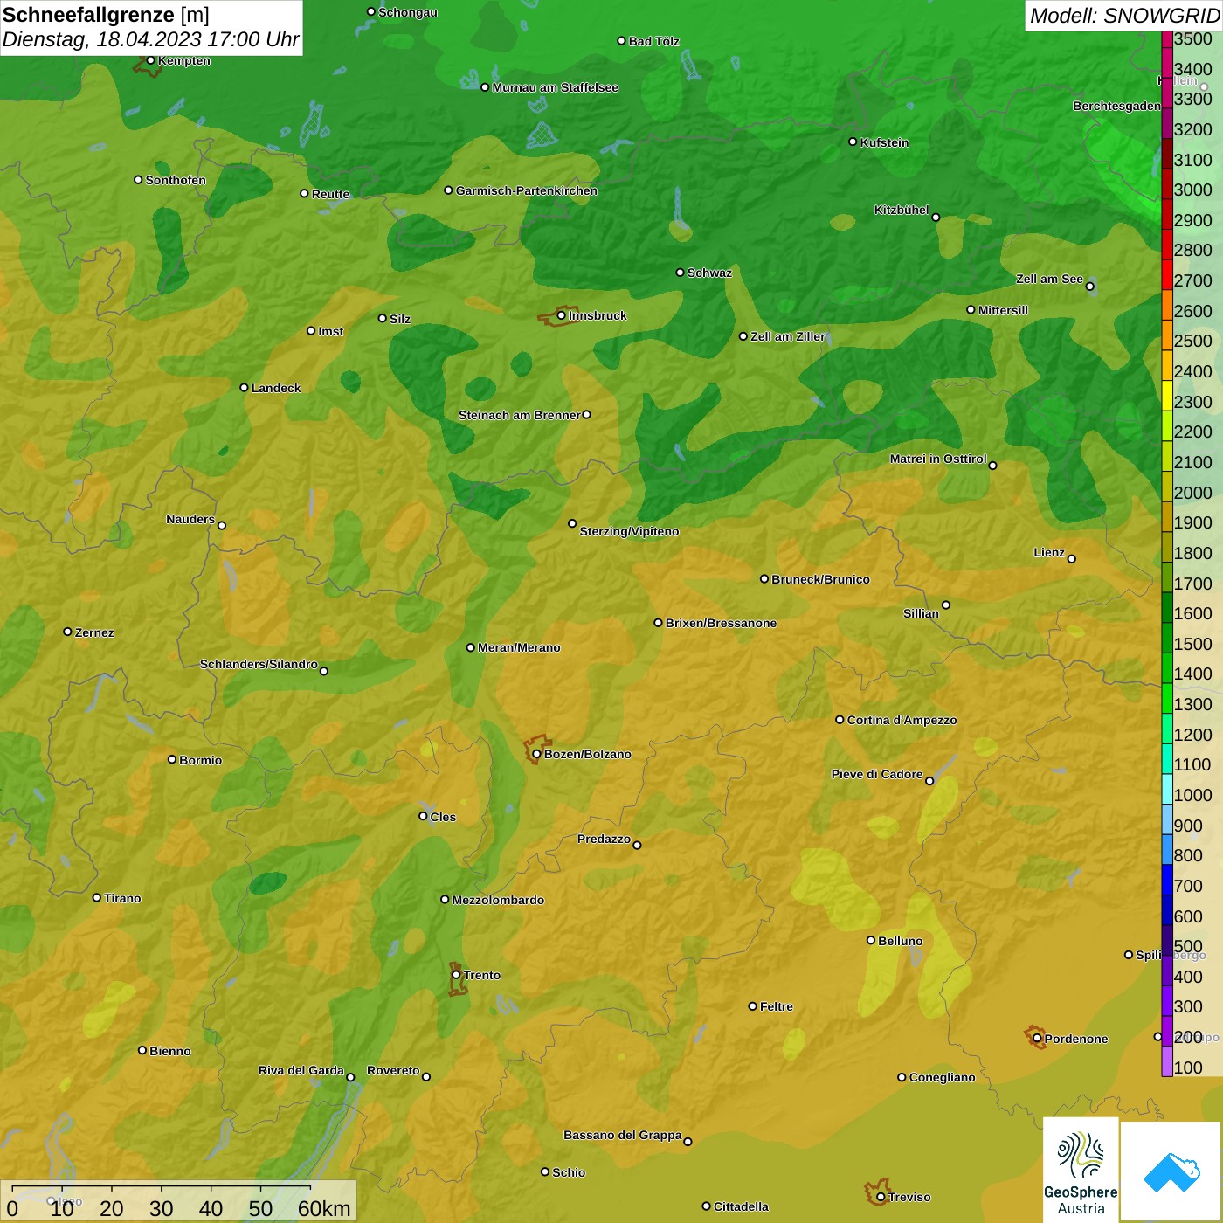Click the Reutte label

pyautogui.click(x=330, y=194)
